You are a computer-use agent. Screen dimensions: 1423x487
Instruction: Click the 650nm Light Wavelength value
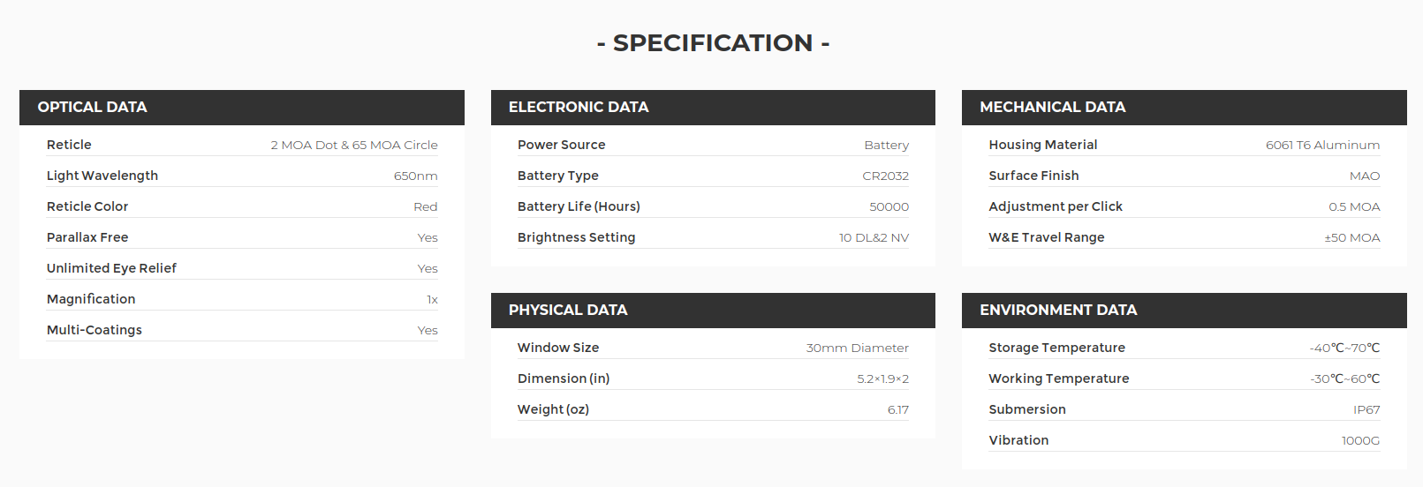415,176
